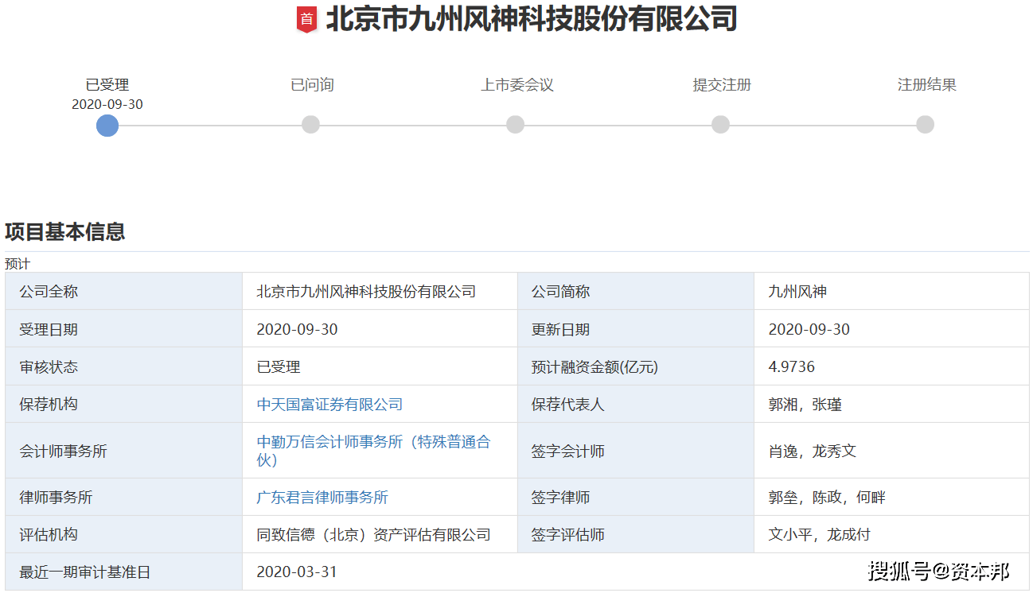Select the blue 已受理 progress dot

107,125
